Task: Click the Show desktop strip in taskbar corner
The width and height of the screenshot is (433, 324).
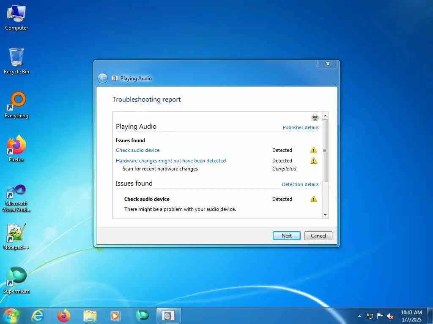Action: 430,316
